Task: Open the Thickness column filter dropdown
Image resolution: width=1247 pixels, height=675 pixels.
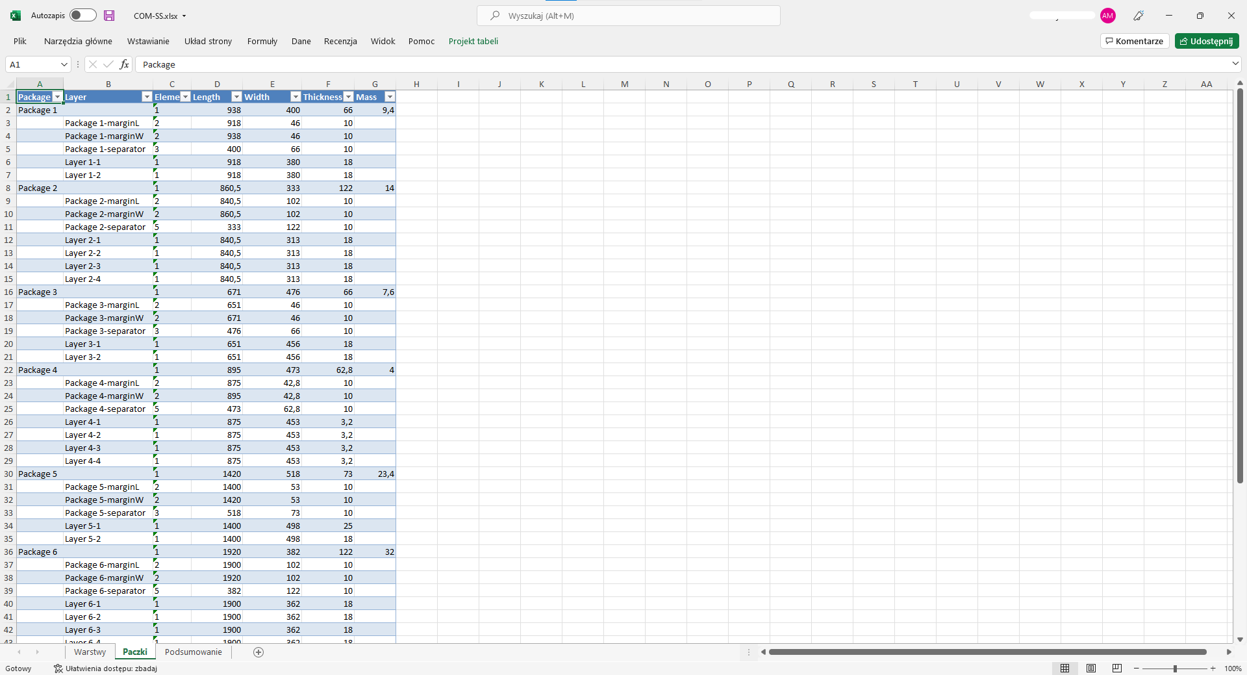Action: point(348,97)
